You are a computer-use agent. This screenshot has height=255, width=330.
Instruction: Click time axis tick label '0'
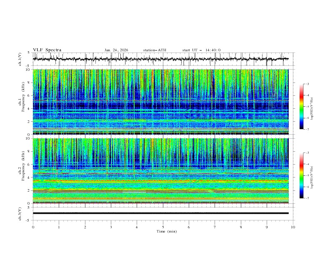pyautogui.click(x=33, y=227)
